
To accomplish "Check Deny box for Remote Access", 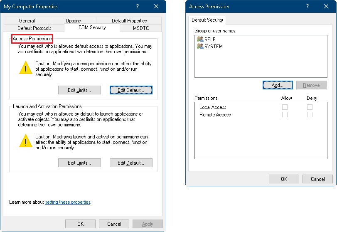I will [310, 115].
